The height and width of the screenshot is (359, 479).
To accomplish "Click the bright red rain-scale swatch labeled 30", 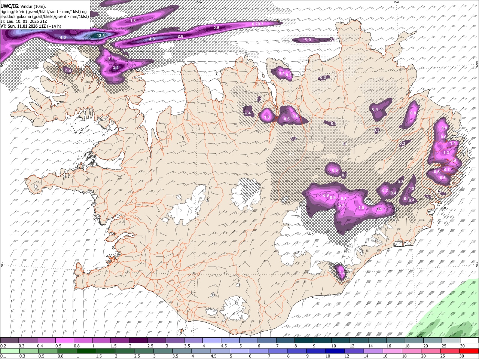I will (x=469, y=351).
